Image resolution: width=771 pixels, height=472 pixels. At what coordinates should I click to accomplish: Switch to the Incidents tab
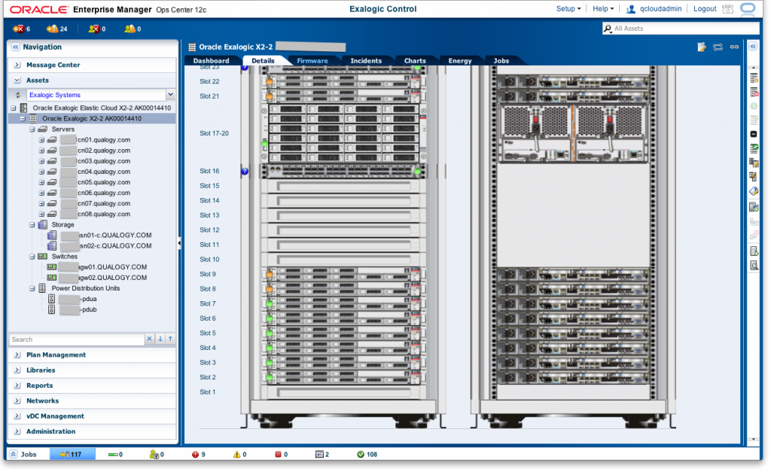(366, 60)
